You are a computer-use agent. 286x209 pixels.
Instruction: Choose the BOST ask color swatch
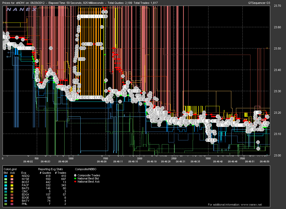(x=12, y=182)
